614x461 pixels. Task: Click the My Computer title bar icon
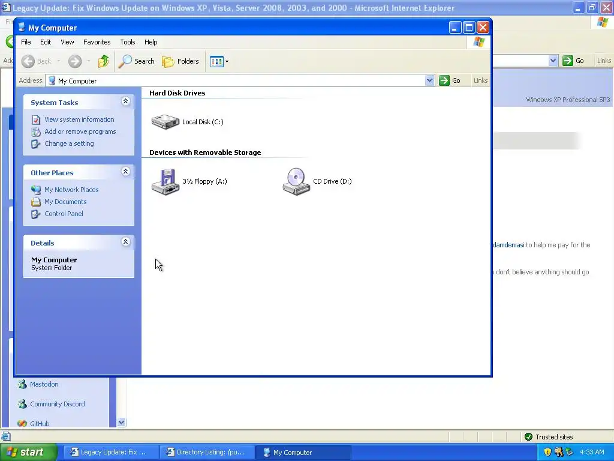[22, 28]
